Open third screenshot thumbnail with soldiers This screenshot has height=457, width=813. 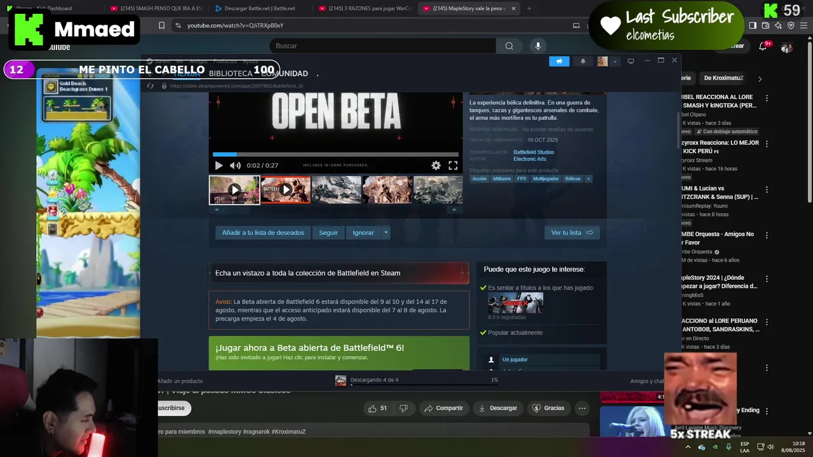337,190
